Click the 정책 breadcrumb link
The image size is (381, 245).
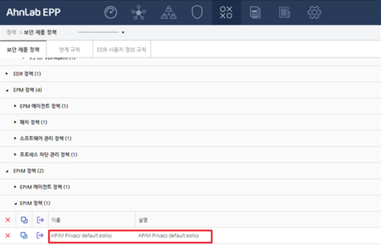(11, 32)
